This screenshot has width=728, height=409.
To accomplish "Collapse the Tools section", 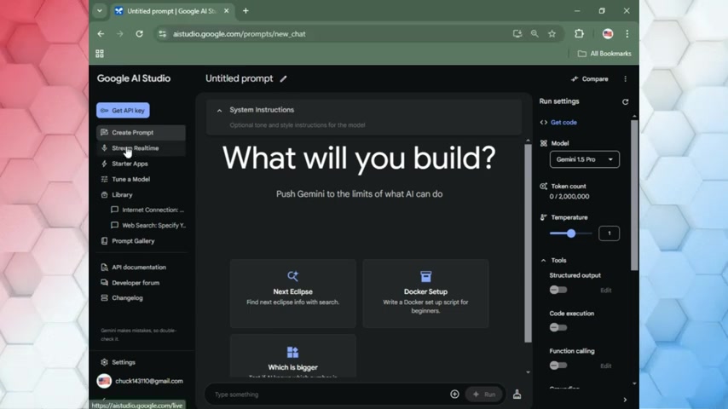I will [x=543, y=261].
